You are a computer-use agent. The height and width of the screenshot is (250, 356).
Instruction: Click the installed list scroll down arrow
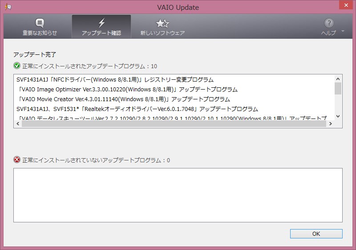pos(338,116)
